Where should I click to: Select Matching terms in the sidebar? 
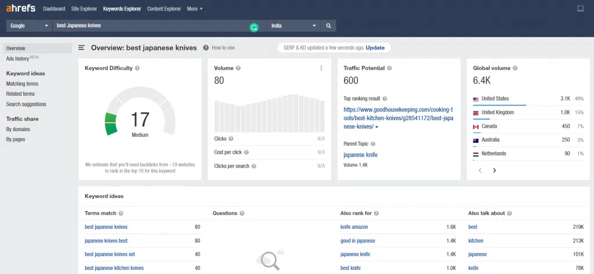coord(22,84)
